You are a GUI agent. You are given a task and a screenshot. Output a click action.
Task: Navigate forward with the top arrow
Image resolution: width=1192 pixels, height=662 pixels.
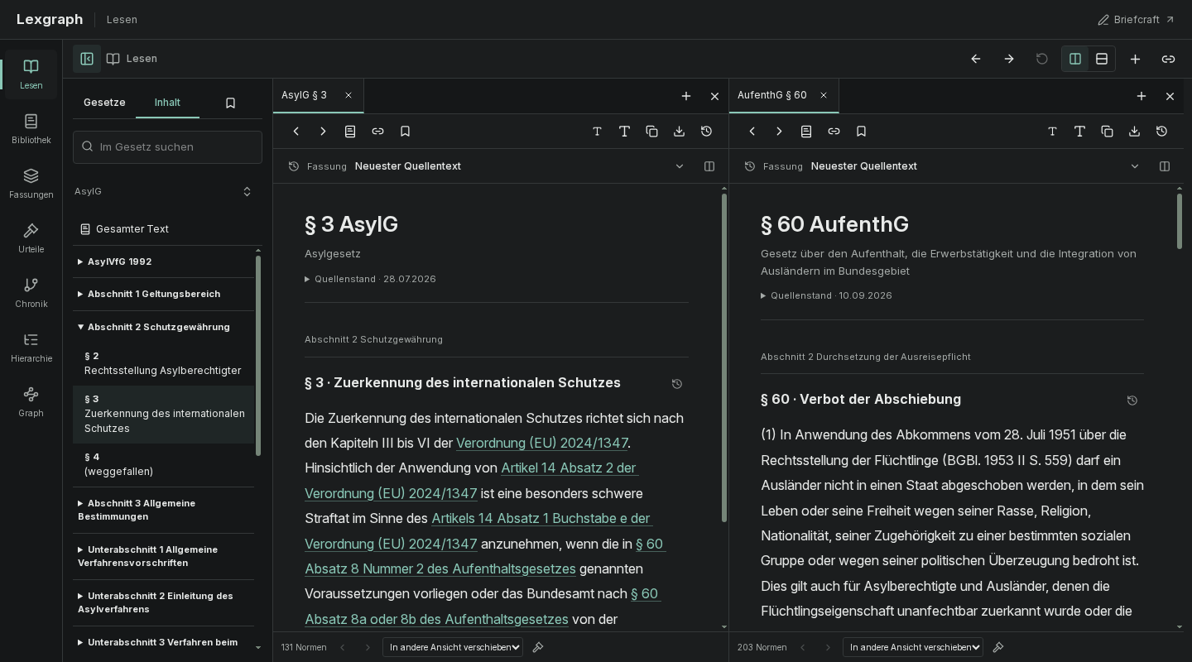pos(1009,59)
